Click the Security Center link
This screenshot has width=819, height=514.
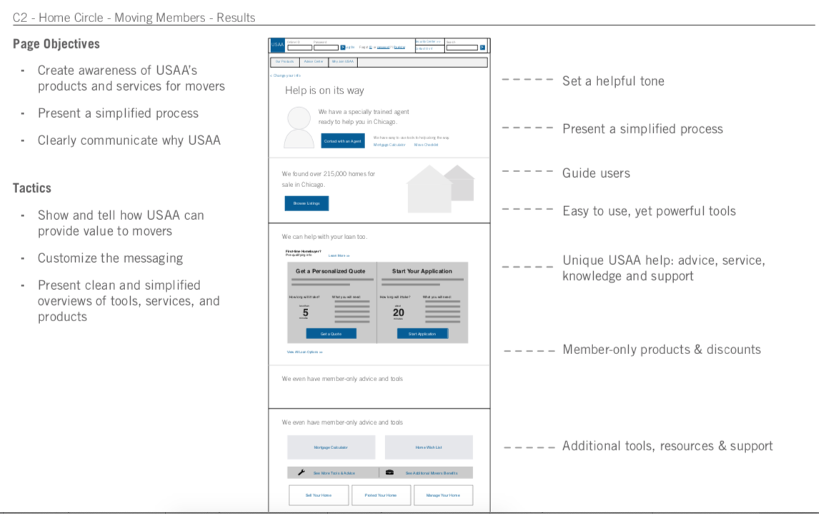coord(429,41)
